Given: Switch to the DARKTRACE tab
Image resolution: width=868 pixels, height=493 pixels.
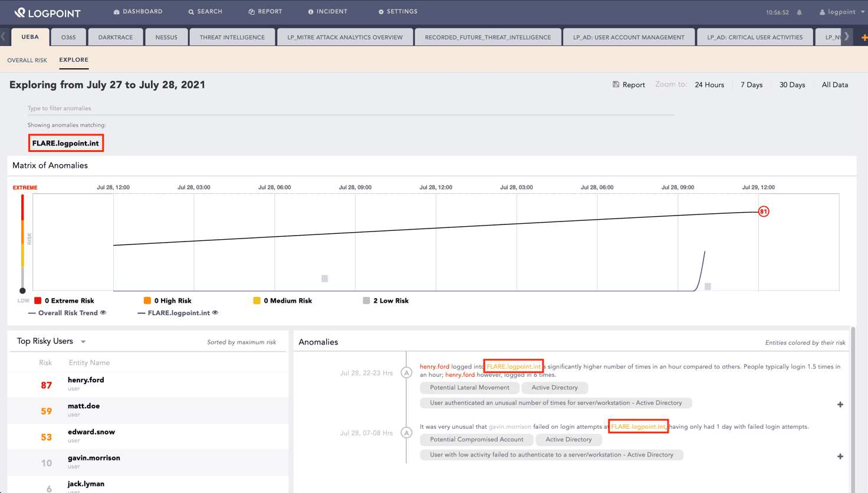Looking at the screenshot, I should tap(116, 37).
